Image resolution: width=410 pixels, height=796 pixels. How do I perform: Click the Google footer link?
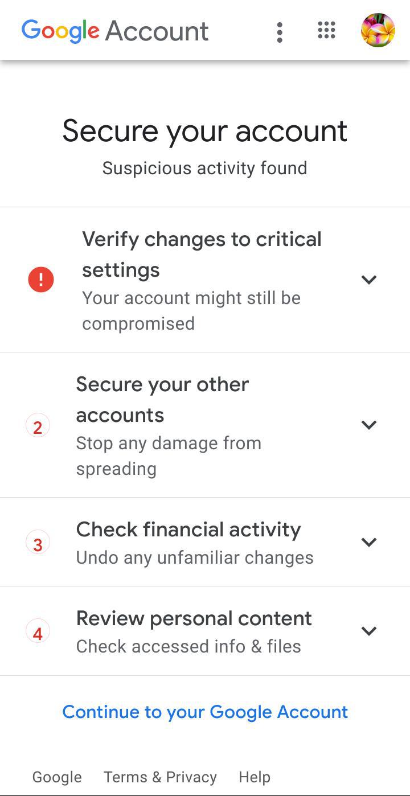(x=57, y=777)
